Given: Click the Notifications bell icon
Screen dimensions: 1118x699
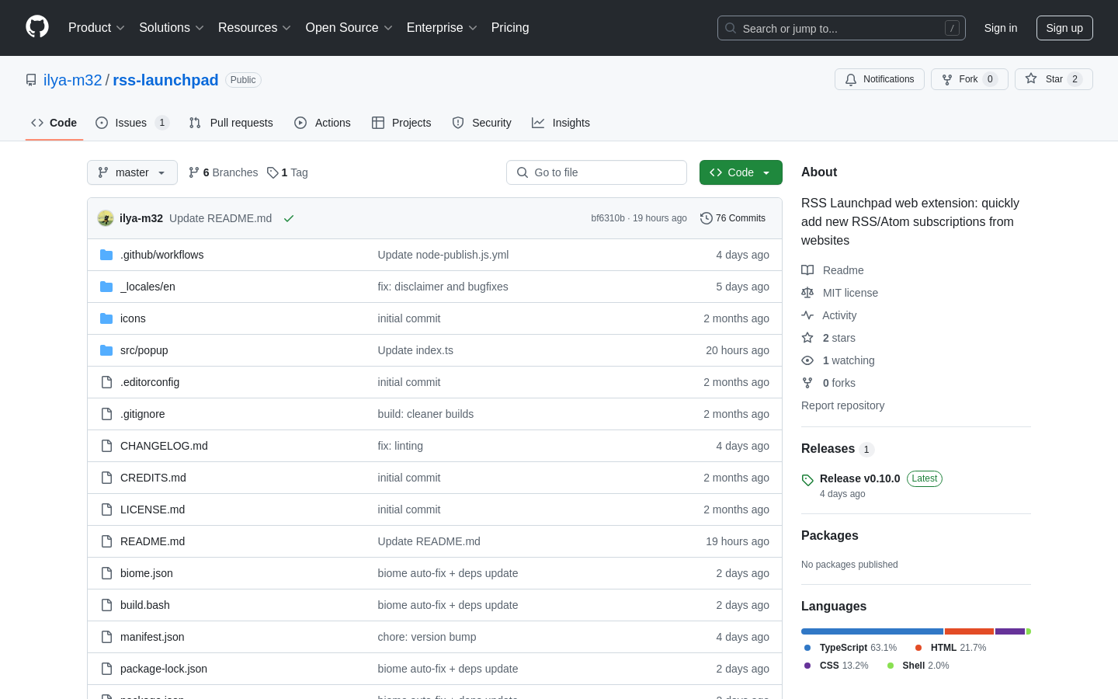Looking at the screenshot, I should click(x=851, y=79).
